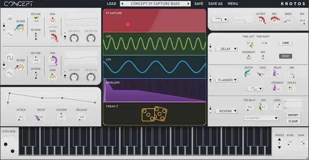Click the filter Cutoff knob
309x160 pixels.
pyautogui.click(x=261, y=20)
